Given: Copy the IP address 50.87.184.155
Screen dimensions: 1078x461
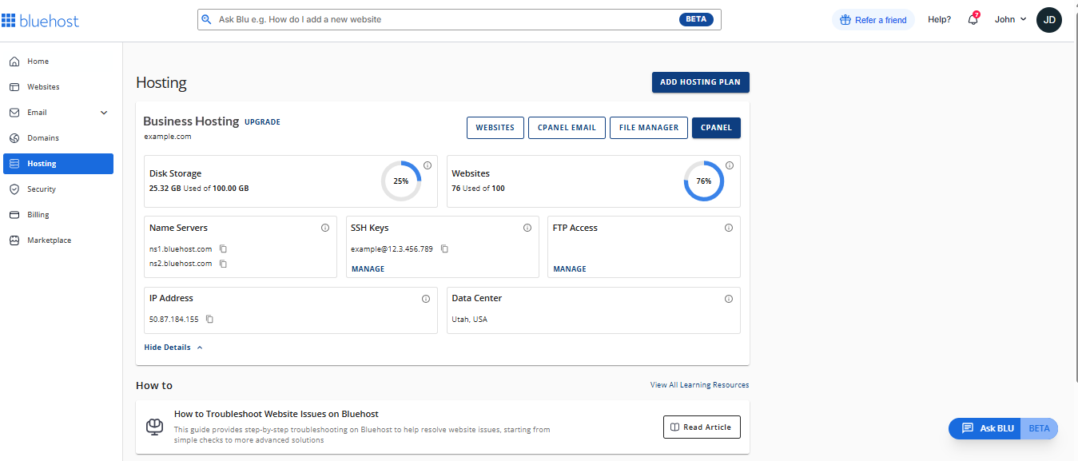Looking at the screenshot, I should tap(209, 319).
